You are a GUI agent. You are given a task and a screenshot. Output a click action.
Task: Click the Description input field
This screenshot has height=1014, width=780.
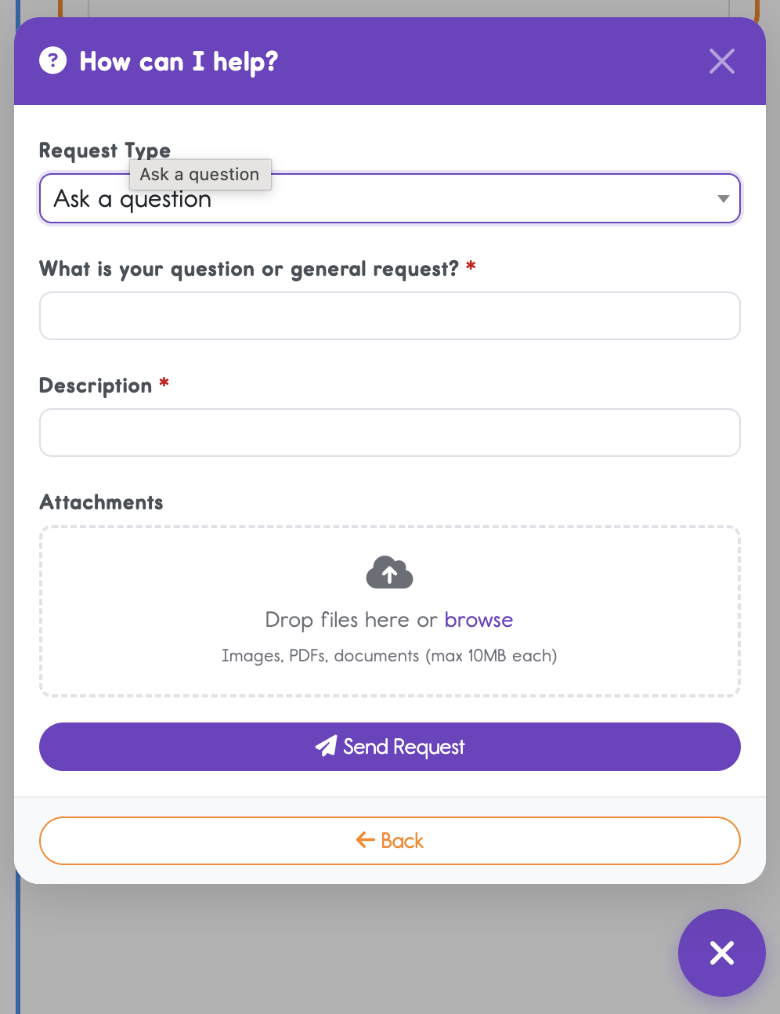(389, 433)
